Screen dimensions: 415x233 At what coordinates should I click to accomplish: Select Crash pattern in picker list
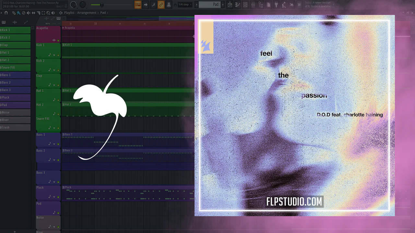(x=15, y=128)
